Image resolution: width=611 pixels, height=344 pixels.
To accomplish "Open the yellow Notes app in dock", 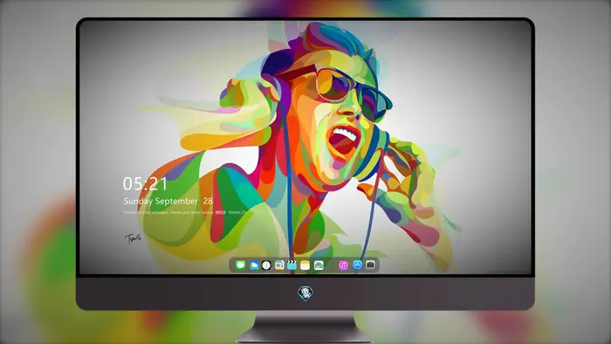I will pyautogui.click(x=305, y=265).
